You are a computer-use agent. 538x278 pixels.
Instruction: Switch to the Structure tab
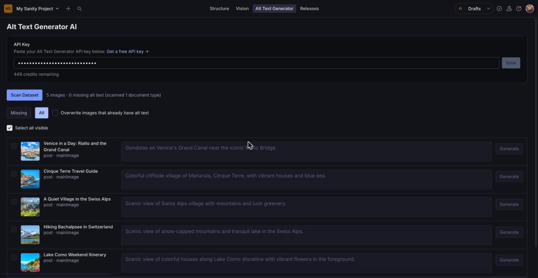coord(219,9)
